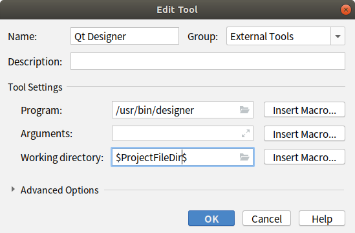This screenshot has height=233, width=355.
Task: Browse for program using the folder icon
Action: click(x=244, y=110)
